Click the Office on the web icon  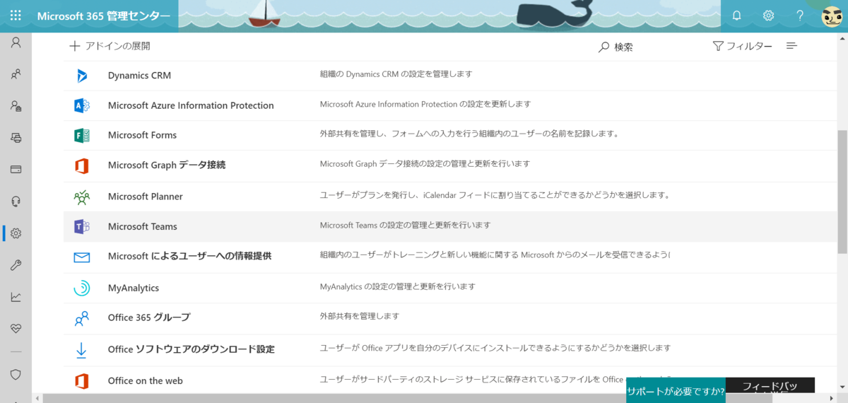82,381
